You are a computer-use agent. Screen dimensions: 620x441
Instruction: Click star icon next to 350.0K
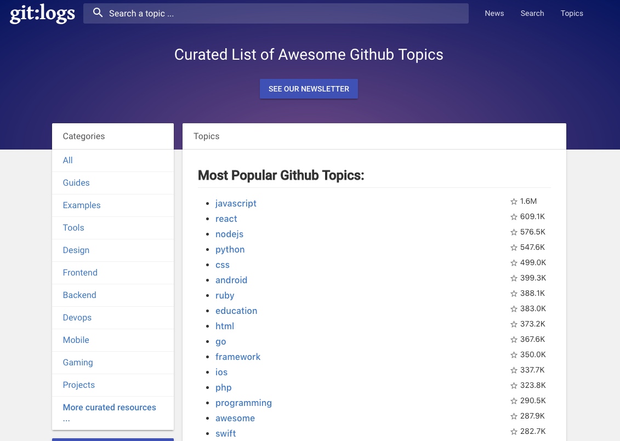[x=514, y=355]
